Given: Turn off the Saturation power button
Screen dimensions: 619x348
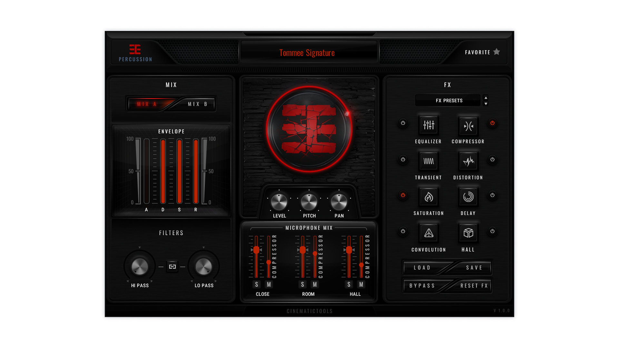Looking at the screenshot, I should coord(403,195).
